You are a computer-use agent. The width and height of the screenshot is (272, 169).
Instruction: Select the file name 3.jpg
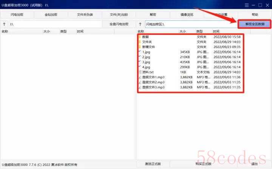pyautogui.click(x=146, y=62)
